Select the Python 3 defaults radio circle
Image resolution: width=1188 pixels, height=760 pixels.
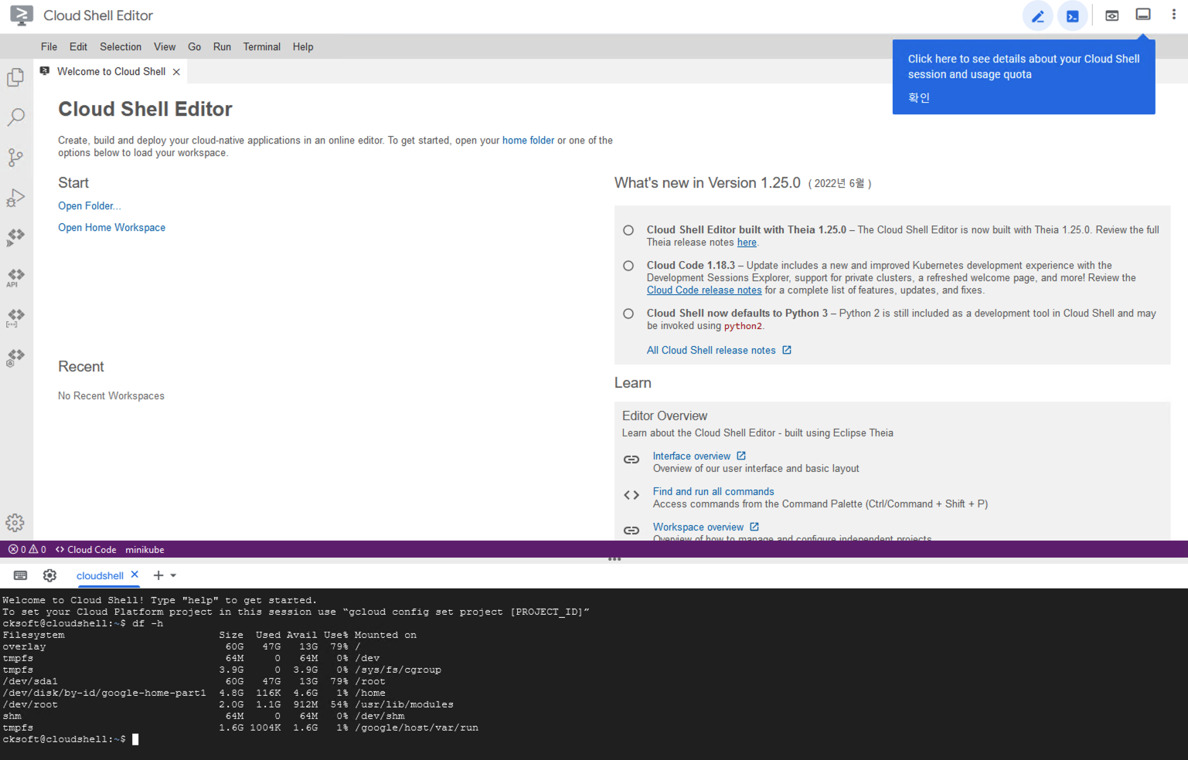(628, 314)
